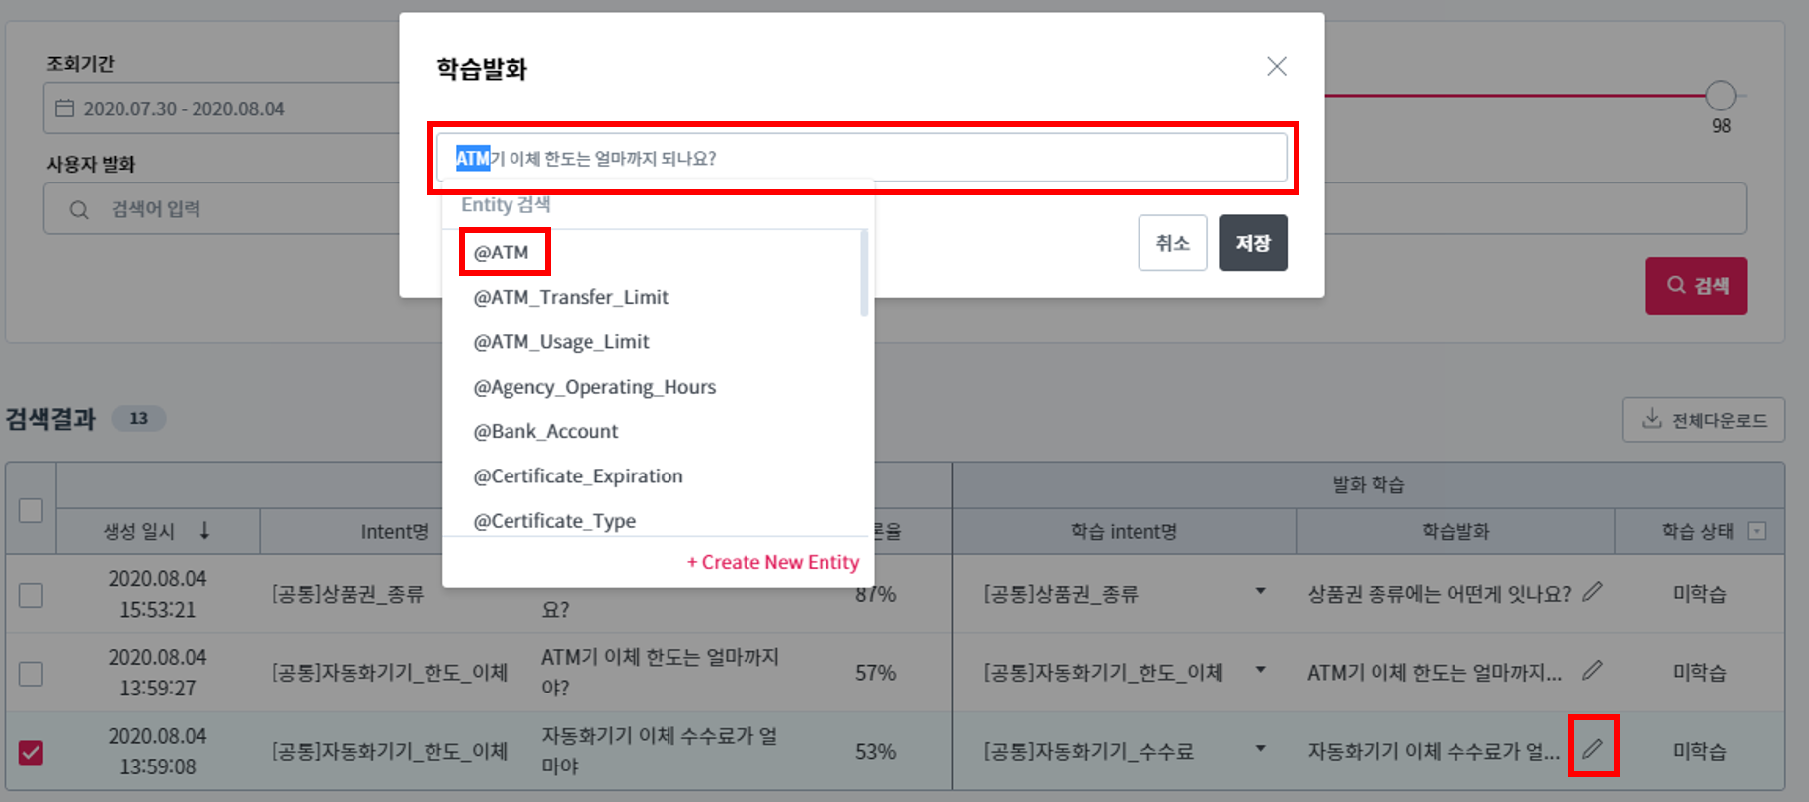Click pencil edit icon for 자동화기기 수수료 row
The height and width of the screenshot is (802, 1809).
[1592, 748]
